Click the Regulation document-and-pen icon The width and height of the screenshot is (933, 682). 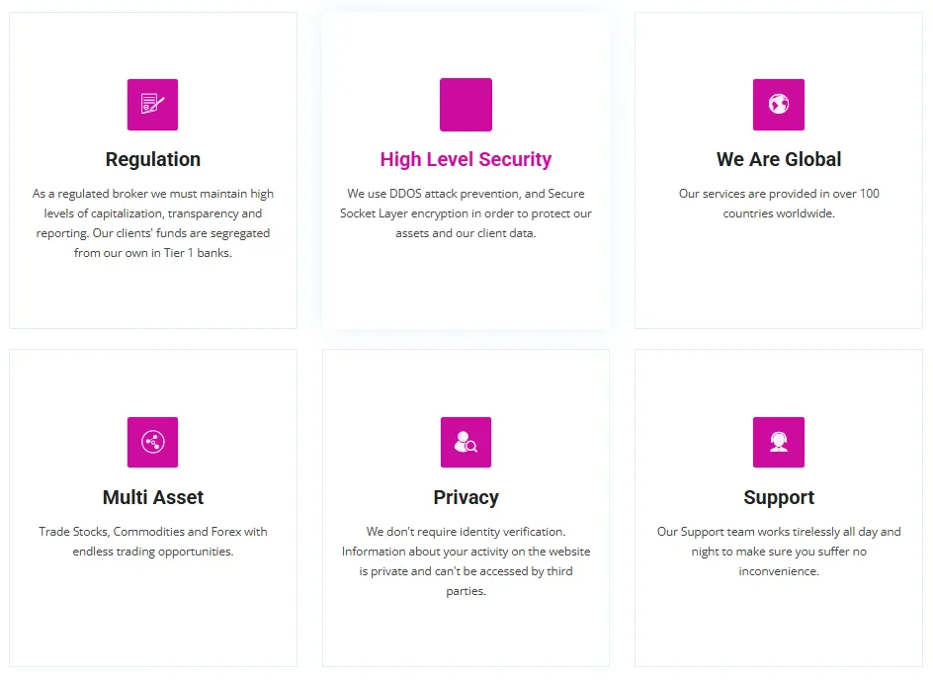(152, 104)
